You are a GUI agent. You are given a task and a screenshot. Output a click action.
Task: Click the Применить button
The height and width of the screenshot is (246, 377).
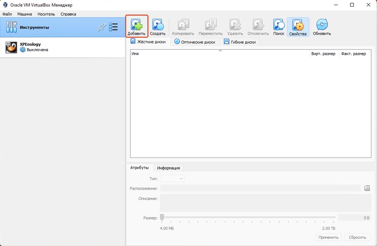click(x=329, y=238)
